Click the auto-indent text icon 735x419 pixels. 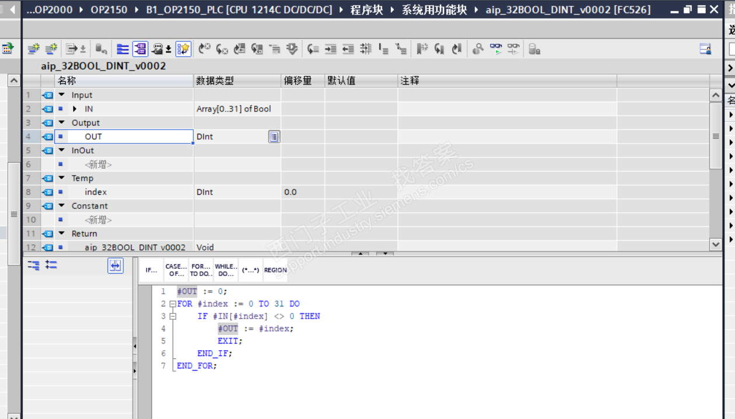(x=366, y=49)
